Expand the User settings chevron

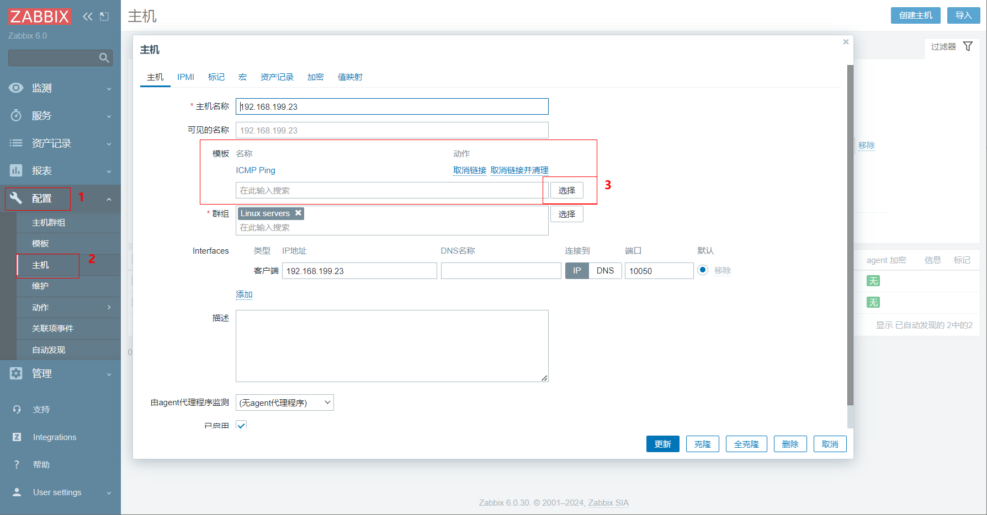tap(109, 493)
